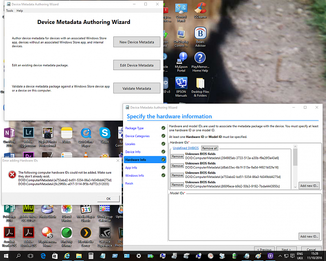Image resolution: width=326 pixels, height=261 pixels.
Task: Go to the Locales step
Action: 130,144
